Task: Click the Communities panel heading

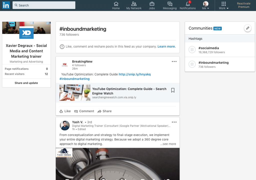Action: [200, 28]
